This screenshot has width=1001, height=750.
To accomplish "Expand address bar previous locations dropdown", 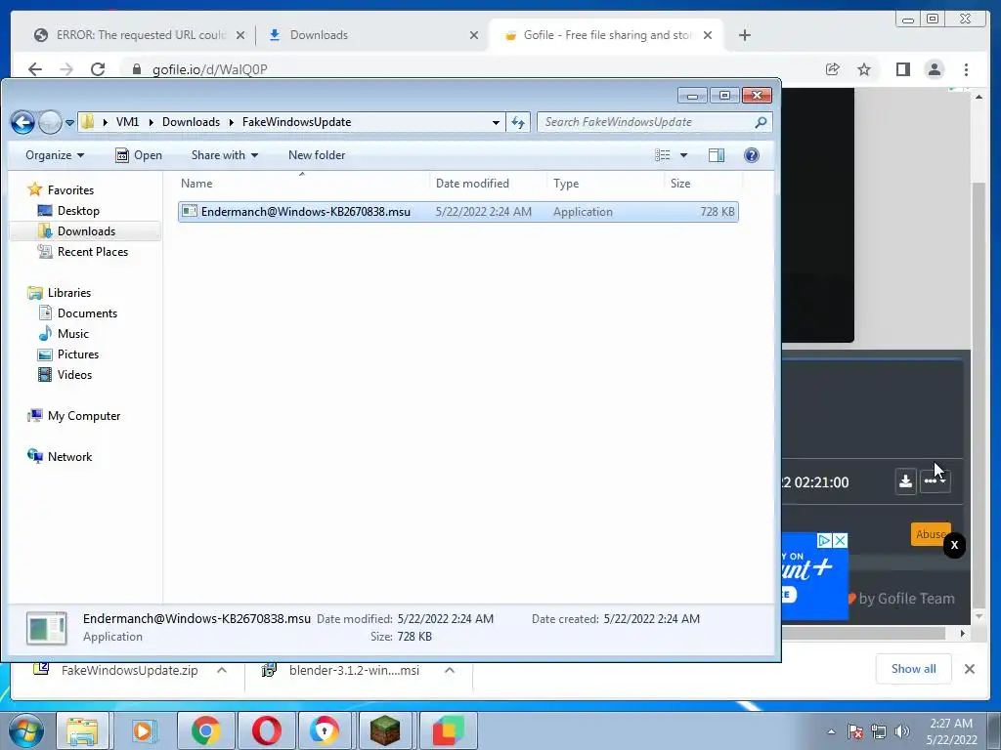I will 496,122.
